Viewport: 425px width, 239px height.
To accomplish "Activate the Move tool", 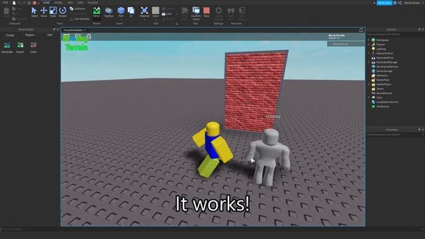I will pos(44,12).
